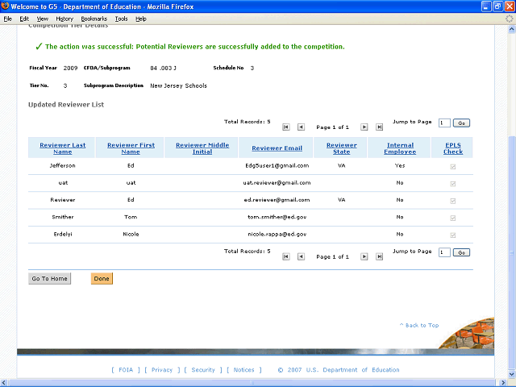Screen dimensions: 516x387
Task: Toggle EPLS Check checkbox for Smither
Action: 453,218
